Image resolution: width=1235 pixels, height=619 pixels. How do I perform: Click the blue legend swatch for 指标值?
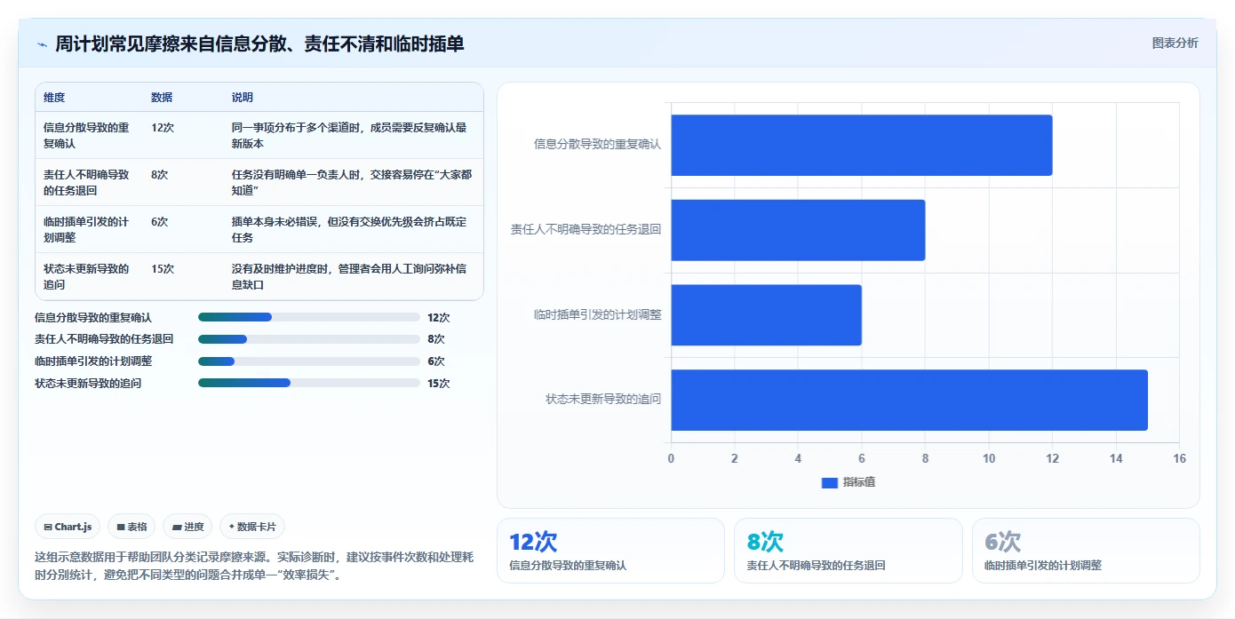(830, 482)
